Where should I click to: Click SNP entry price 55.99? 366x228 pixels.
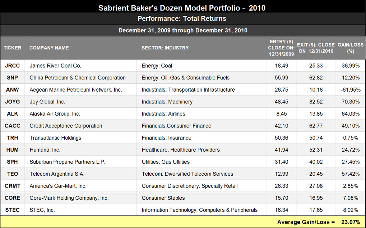click(282, 78)
